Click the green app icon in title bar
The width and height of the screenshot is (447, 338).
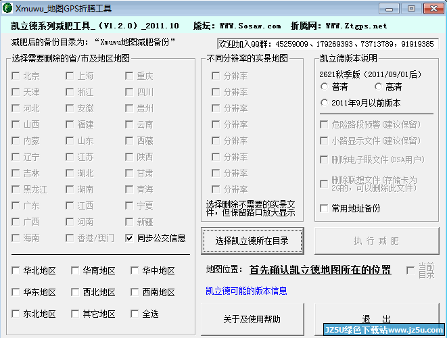click(7, 8)
